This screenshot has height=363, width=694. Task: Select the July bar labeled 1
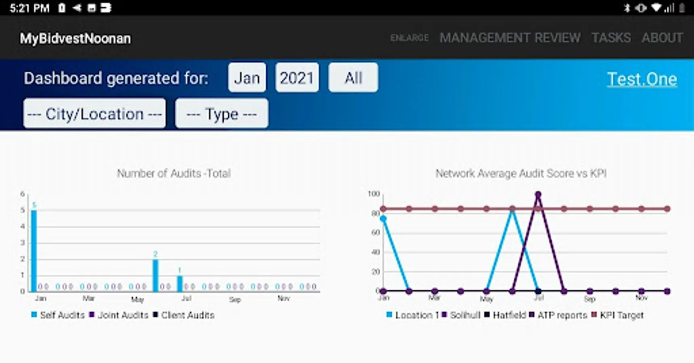click(180, 284)
